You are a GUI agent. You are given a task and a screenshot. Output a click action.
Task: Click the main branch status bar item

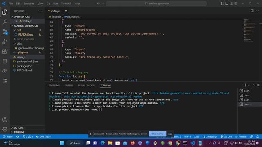(x=8, y=137)
